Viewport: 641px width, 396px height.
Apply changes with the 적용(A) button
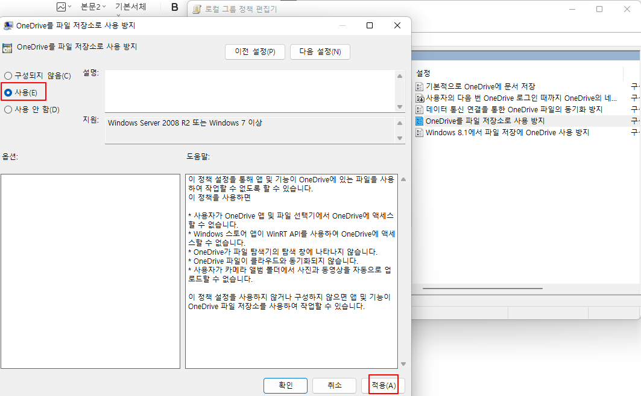[384, 385]
